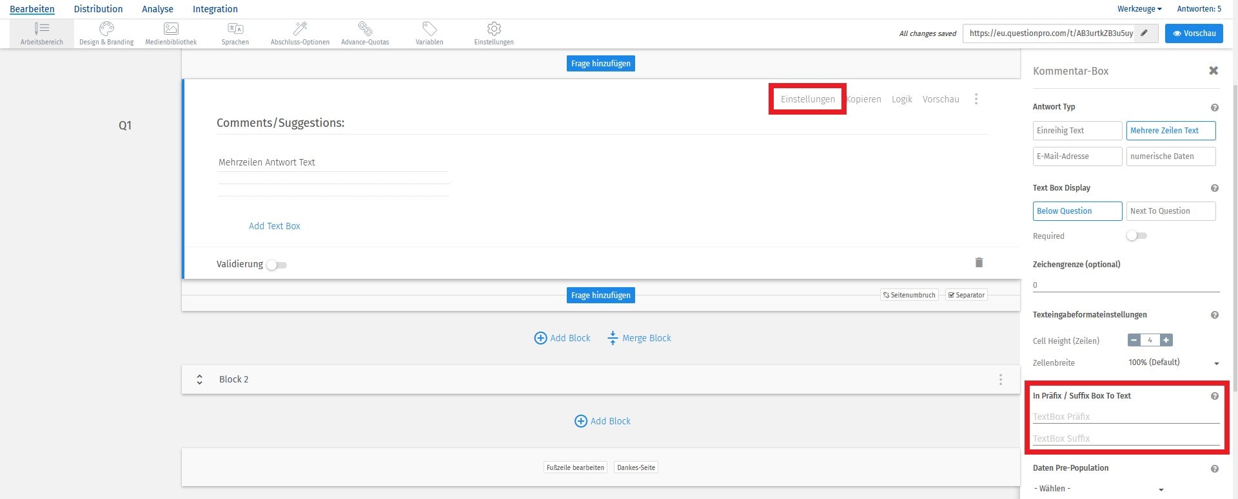Select Einreihig Text answer type
The image size is (1238, 499).
click(1077, 131)
